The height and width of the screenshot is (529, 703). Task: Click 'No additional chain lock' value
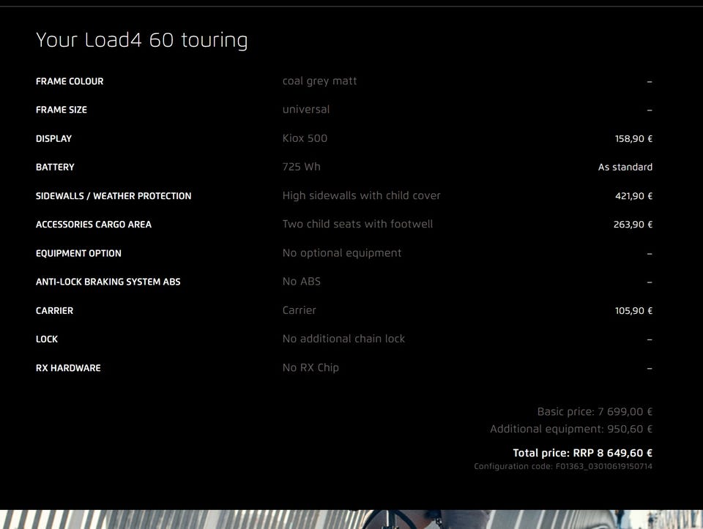pyautogui.click(x=343, y=339)
